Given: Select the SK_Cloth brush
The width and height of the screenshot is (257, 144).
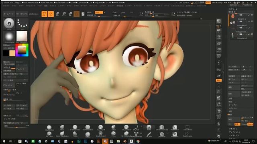Looking at the screenshot, I should 49,134.
